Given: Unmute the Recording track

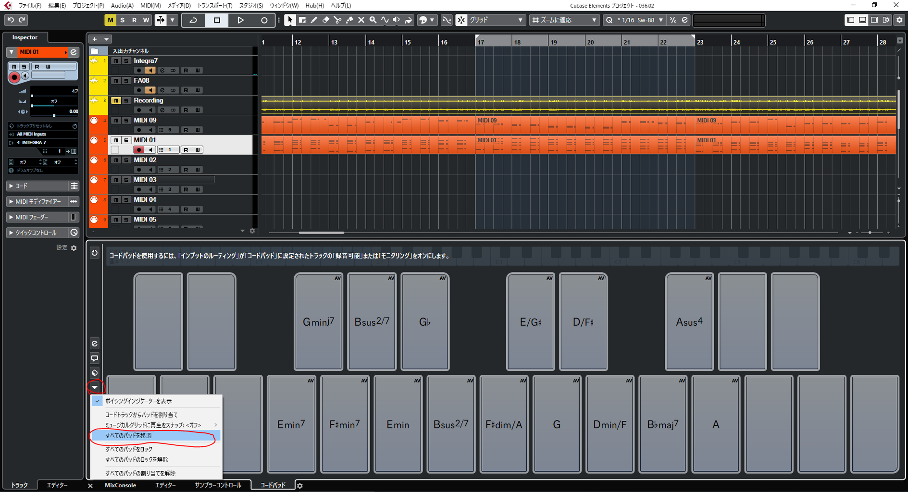Looking at the screenshot, I should 116,100.
